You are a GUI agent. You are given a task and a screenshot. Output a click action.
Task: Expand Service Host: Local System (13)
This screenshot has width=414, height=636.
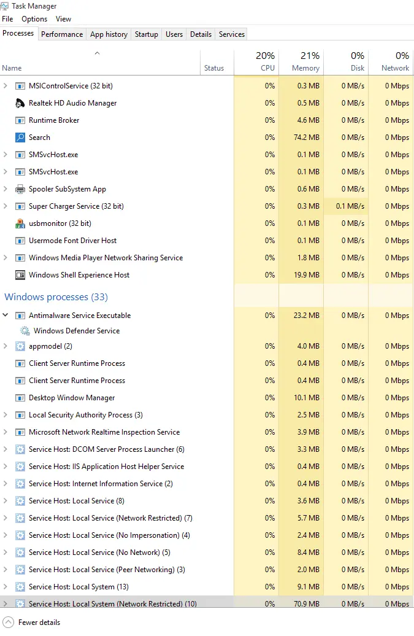6,586
